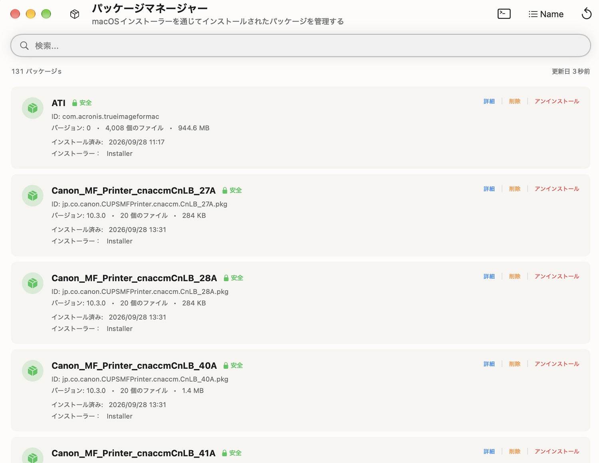This screenshot has width=599, height=463.
Task: Select the Canon_MF_Printer_cnaccmCnLB_40A title
Action: [x=134, y=366]
